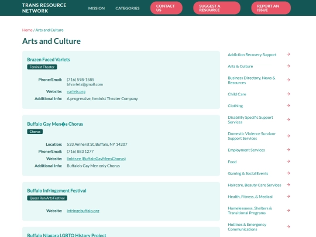Screen dimensions: 316x237
Task: Click address 533 Amherst St, Buffalo
Action: (x=97, y=145)
